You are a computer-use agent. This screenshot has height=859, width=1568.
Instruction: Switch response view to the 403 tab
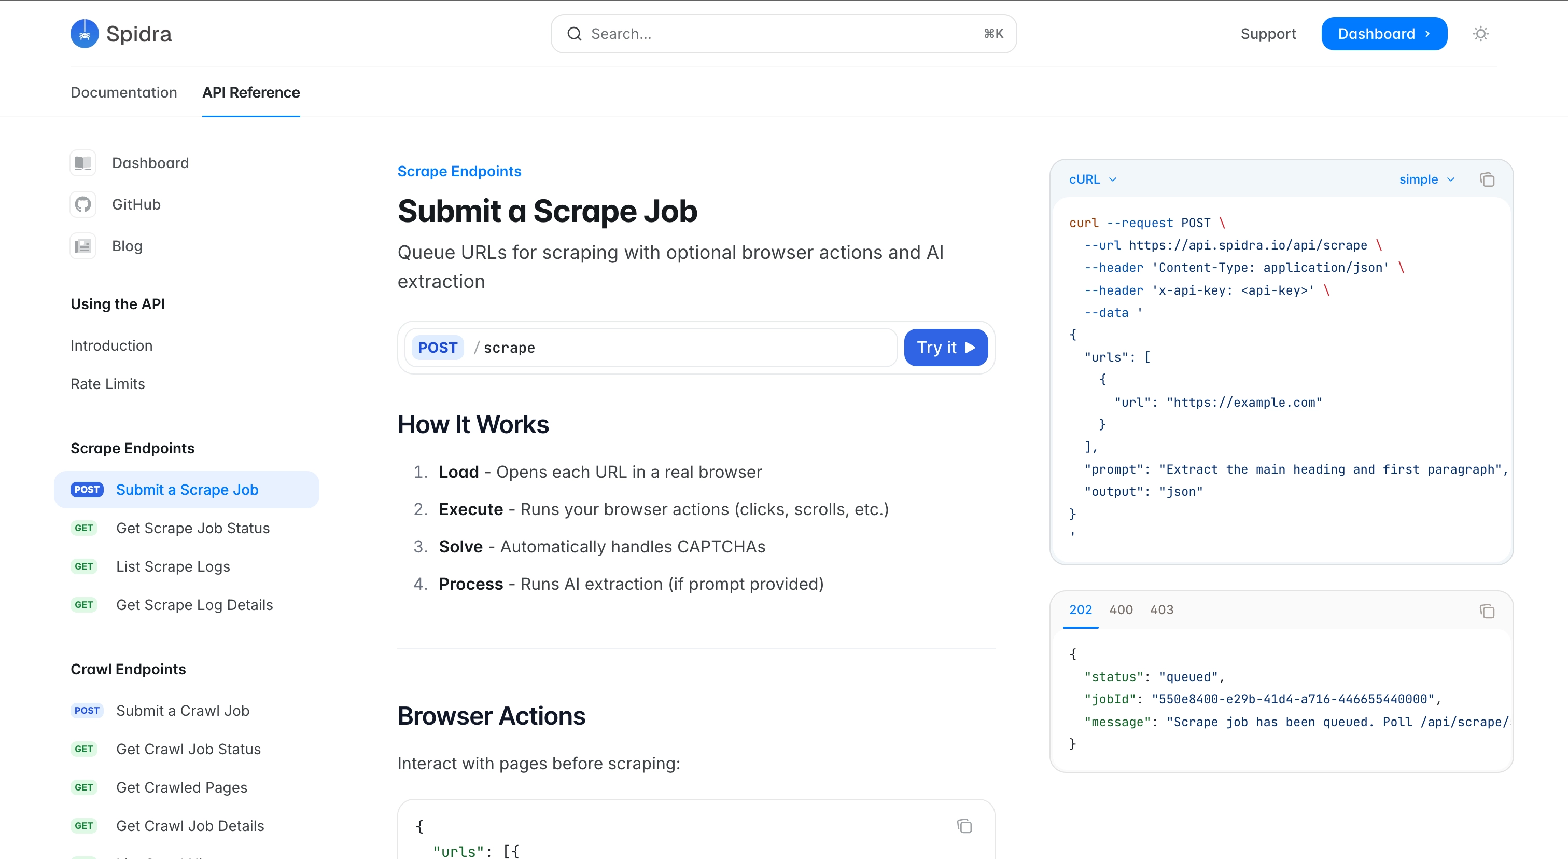click(x=1161, y=609)
